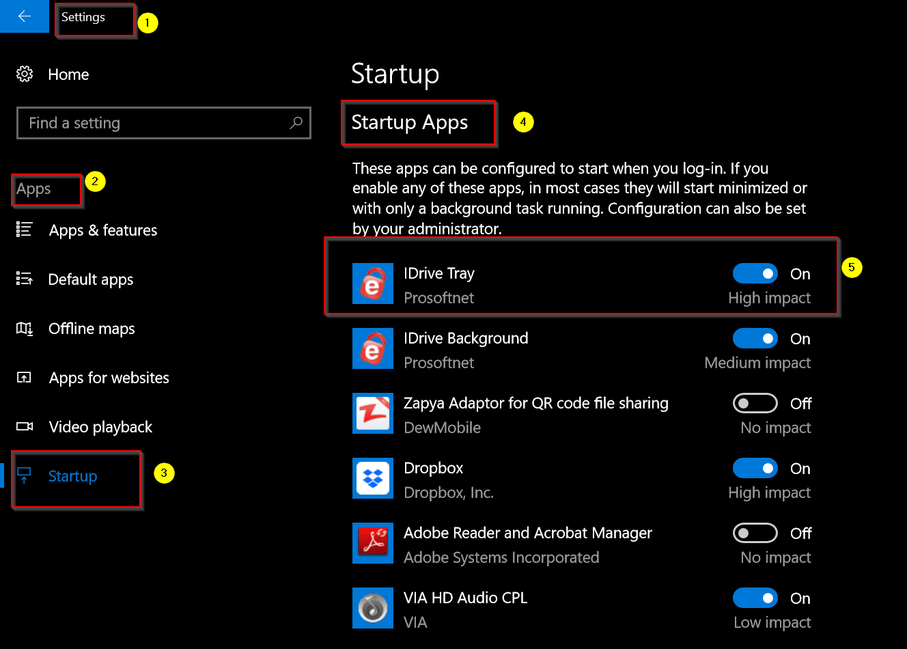Open Offline maps settings

(x=92, y=329)
